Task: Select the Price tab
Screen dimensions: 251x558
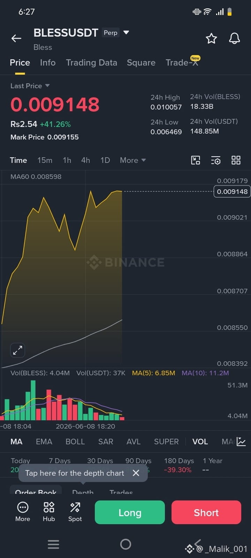Action: (x=20, y=62)
